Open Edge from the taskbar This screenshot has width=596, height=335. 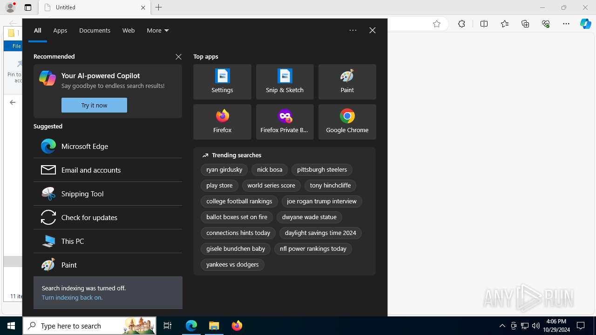click(x=191, y=326)
